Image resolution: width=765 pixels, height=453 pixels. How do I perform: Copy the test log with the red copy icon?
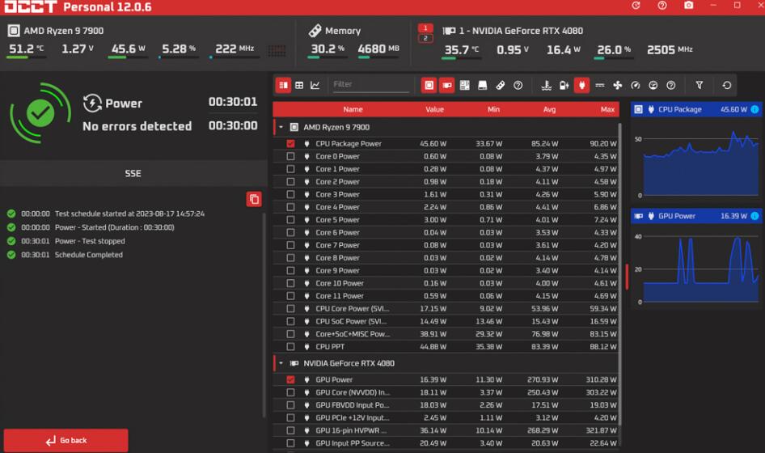click(254, 199)
